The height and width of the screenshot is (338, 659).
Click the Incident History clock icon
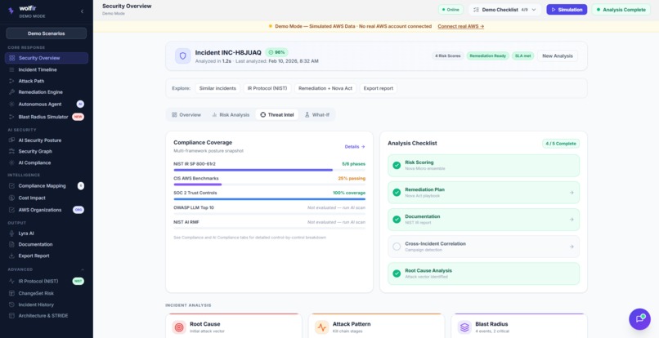[11, 305]
